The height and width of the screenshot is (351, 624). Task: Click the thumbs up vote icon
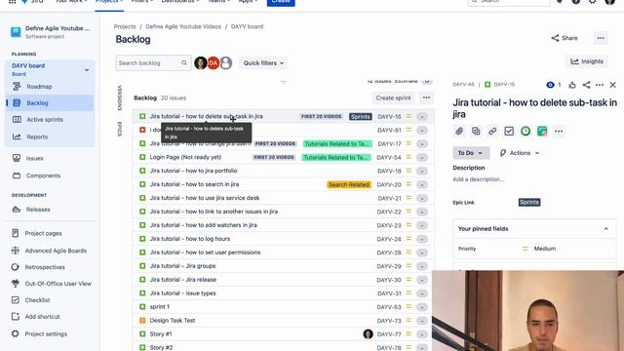572,85
